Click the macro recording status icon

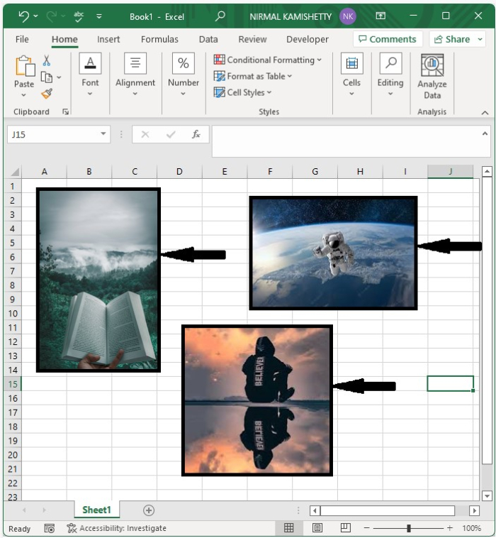point(50,528)
